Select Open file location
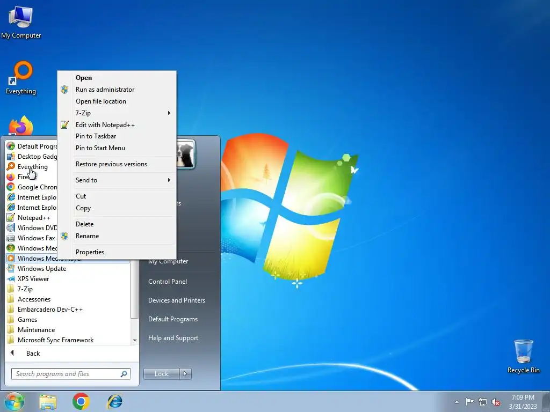 [117, 101]
